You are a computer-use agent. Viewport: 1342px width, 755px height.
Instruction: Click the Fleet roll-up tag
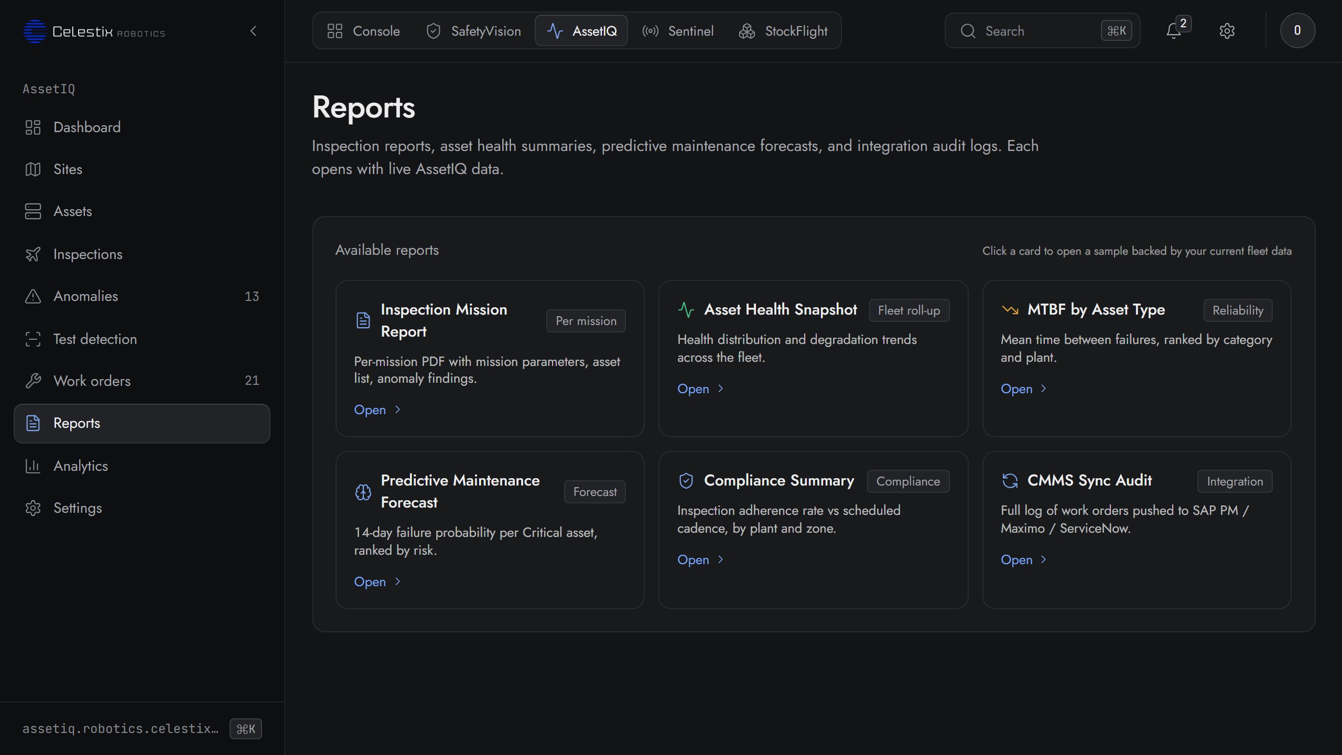[x=909, y=310]
